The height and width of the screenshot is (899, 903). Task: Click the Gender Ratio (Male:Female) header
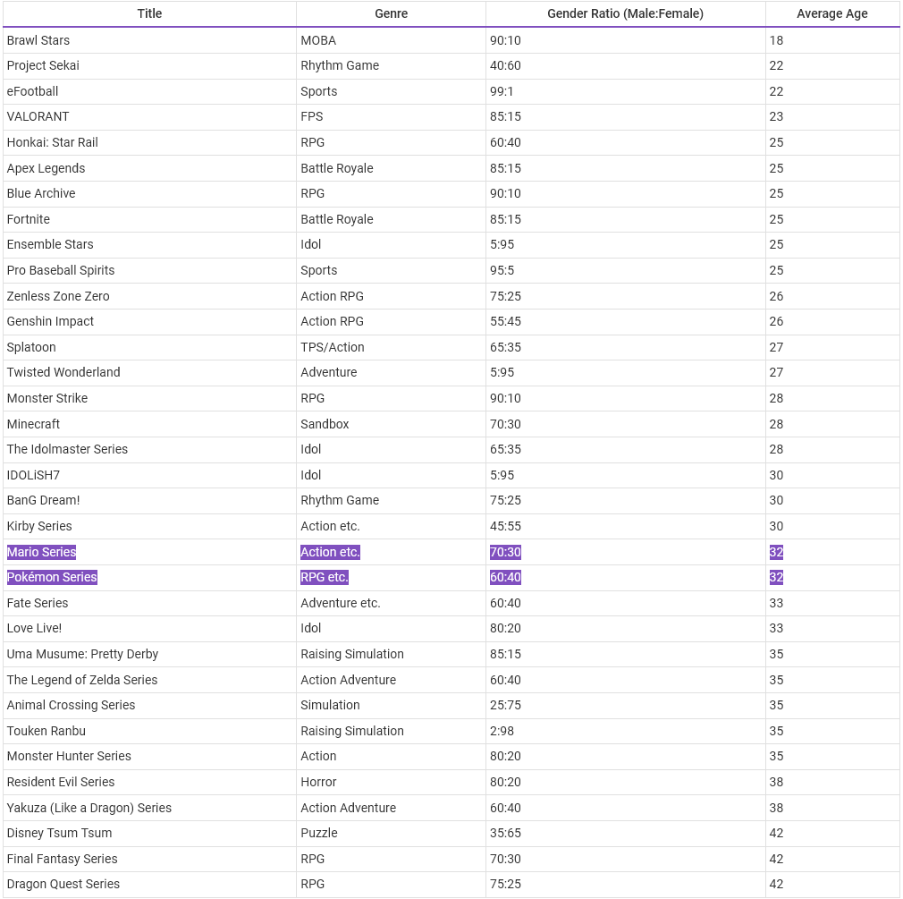(626, 13)
